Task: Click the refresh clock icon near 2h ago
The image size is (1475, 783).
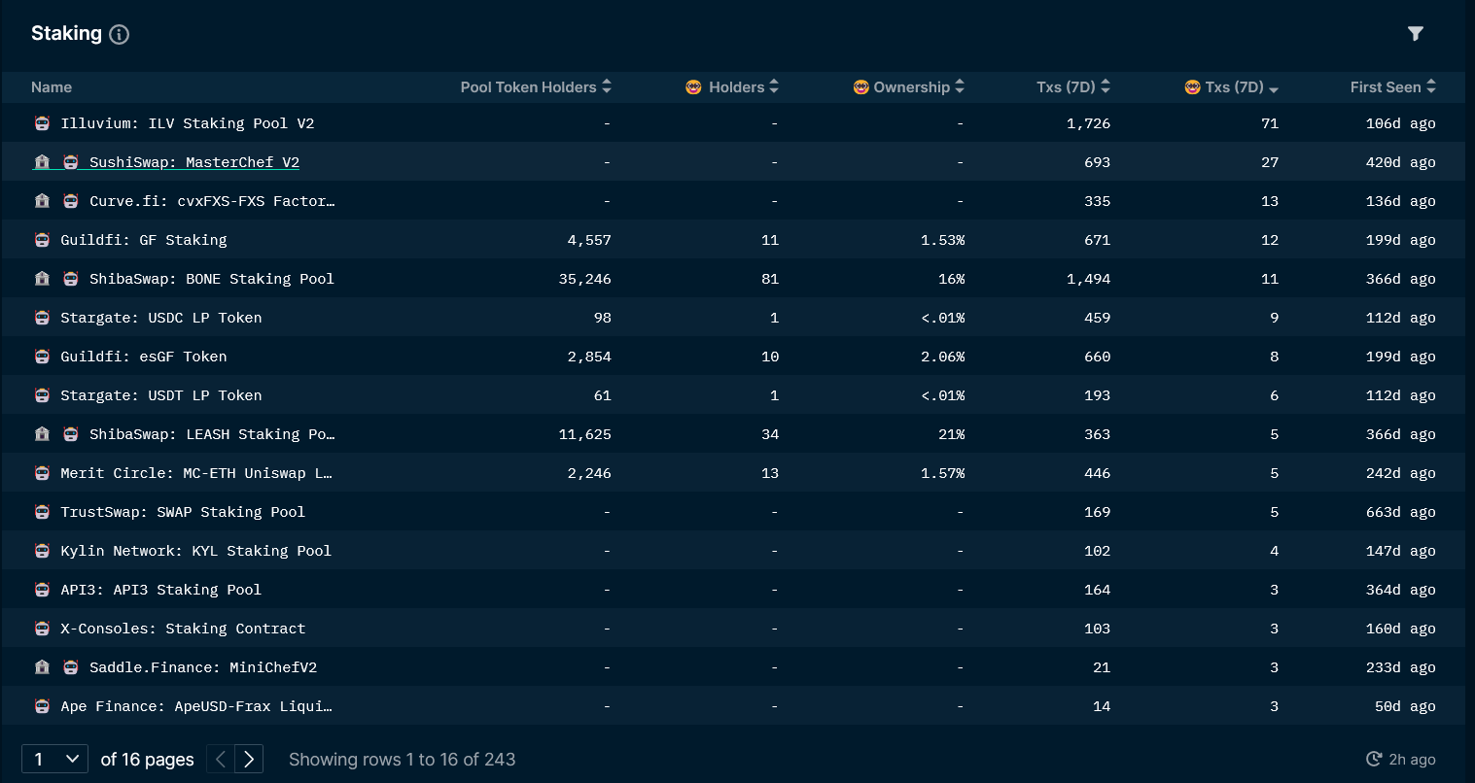Action: click(1374, 760)
